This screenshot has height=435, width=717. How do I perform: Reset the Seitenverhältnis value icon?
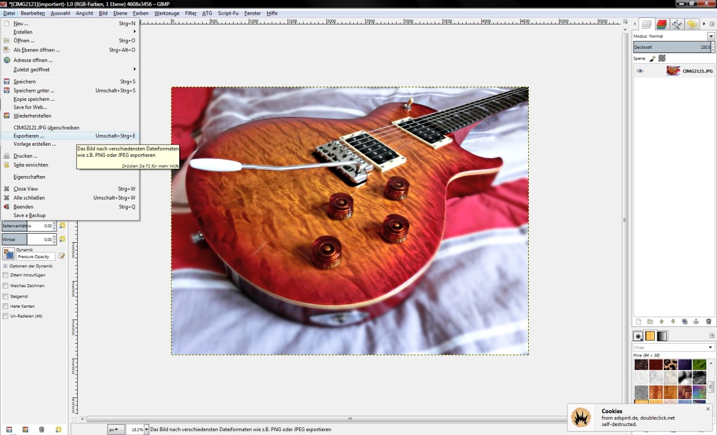click(62, 225)
